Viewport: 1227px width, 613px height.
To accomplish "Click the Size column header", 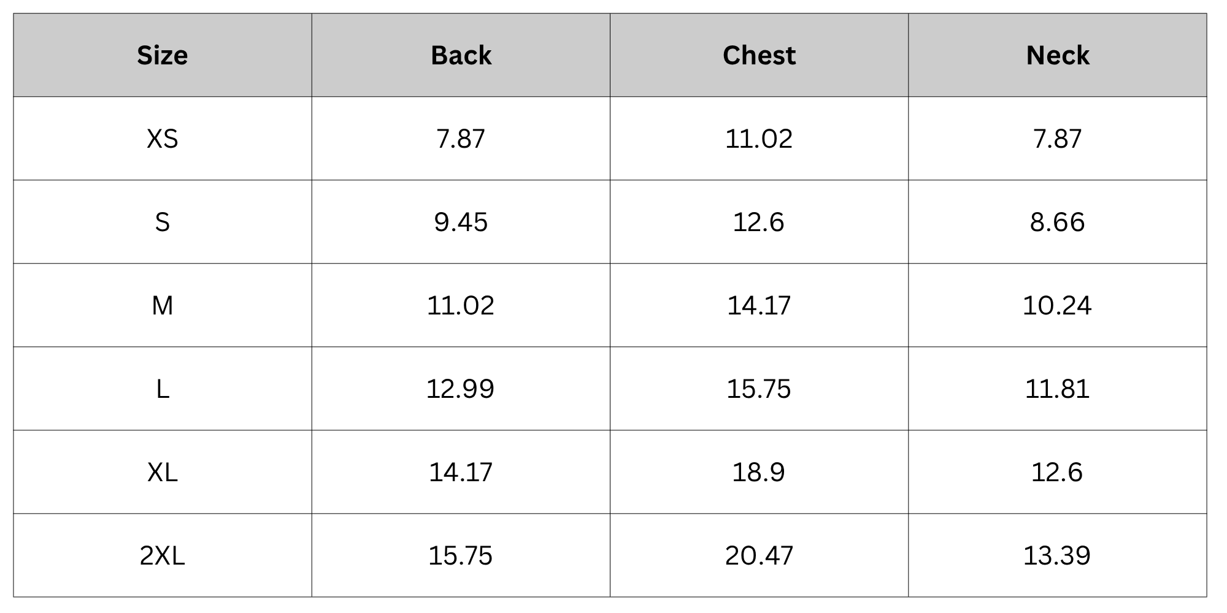I will coord(163,55).
